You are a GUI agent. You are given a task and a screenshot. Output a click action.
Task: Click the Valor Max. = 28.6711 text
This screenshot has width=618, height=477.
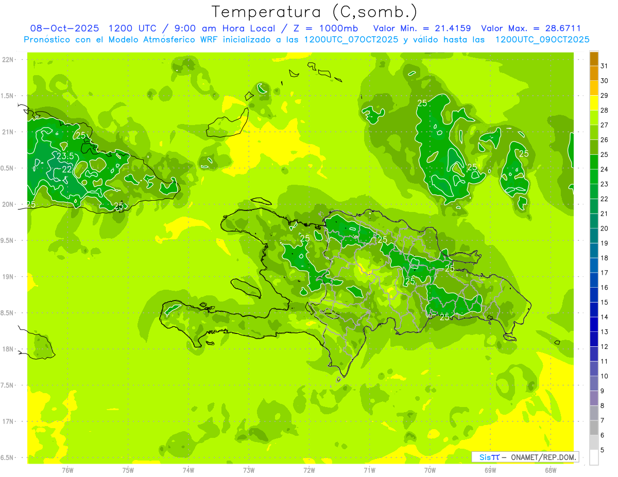point(531,28)
